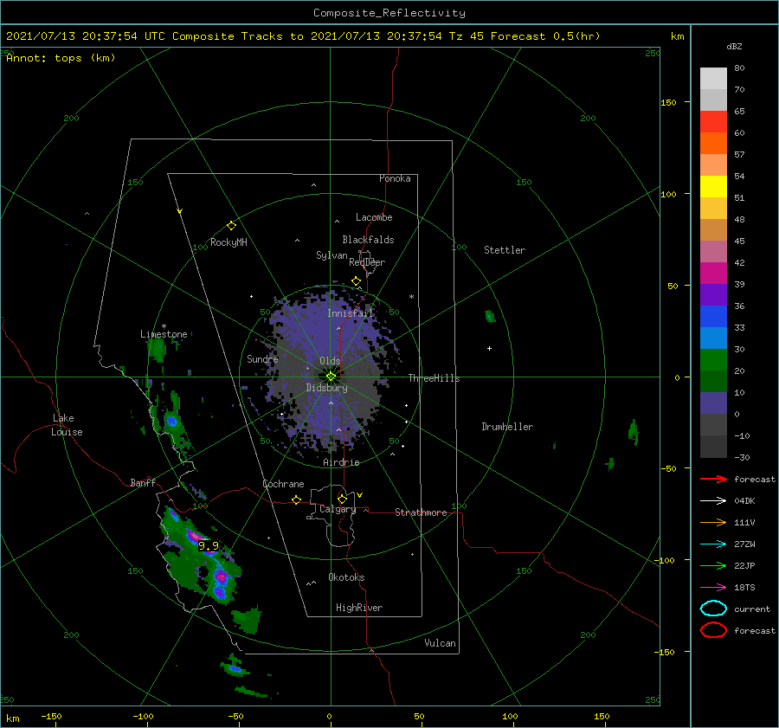
Task: Click the 'Annot: tops (km)' label
Action: click(x=61, y=58)
